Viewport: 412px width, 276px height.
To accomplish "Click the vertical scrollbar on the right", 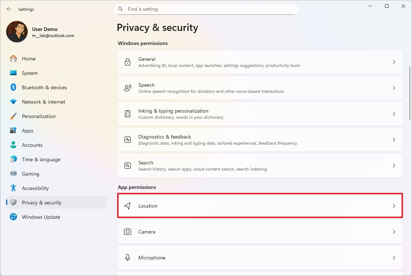I will (410, 94).
